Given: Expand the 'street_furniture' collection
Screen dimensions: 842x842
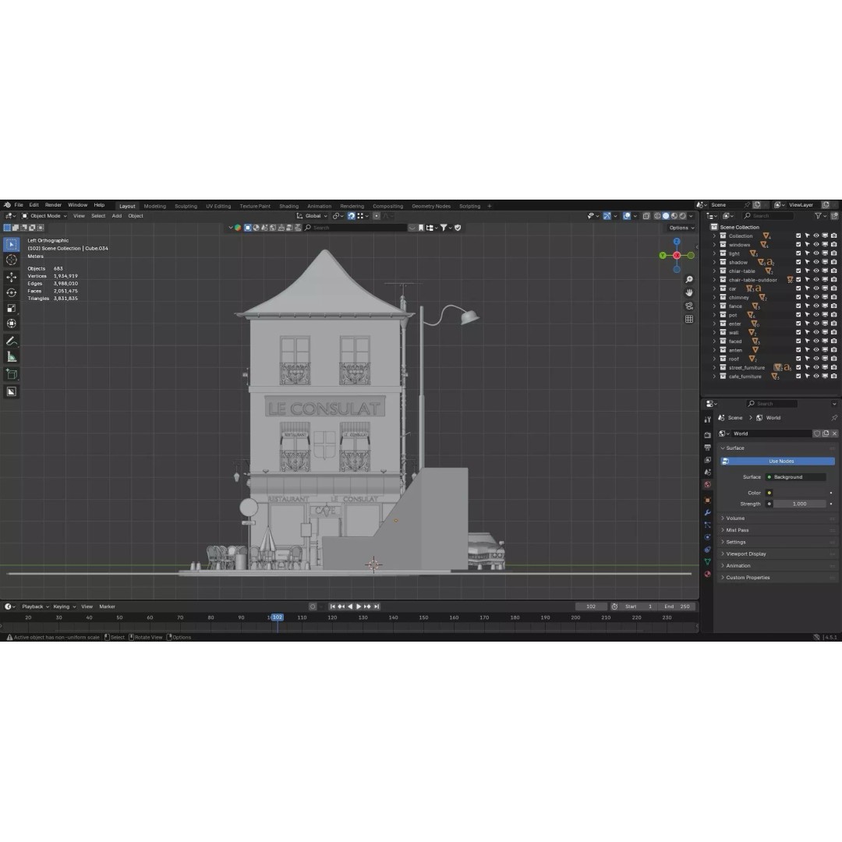Looking at the screenshot, I should pos(714,368).
